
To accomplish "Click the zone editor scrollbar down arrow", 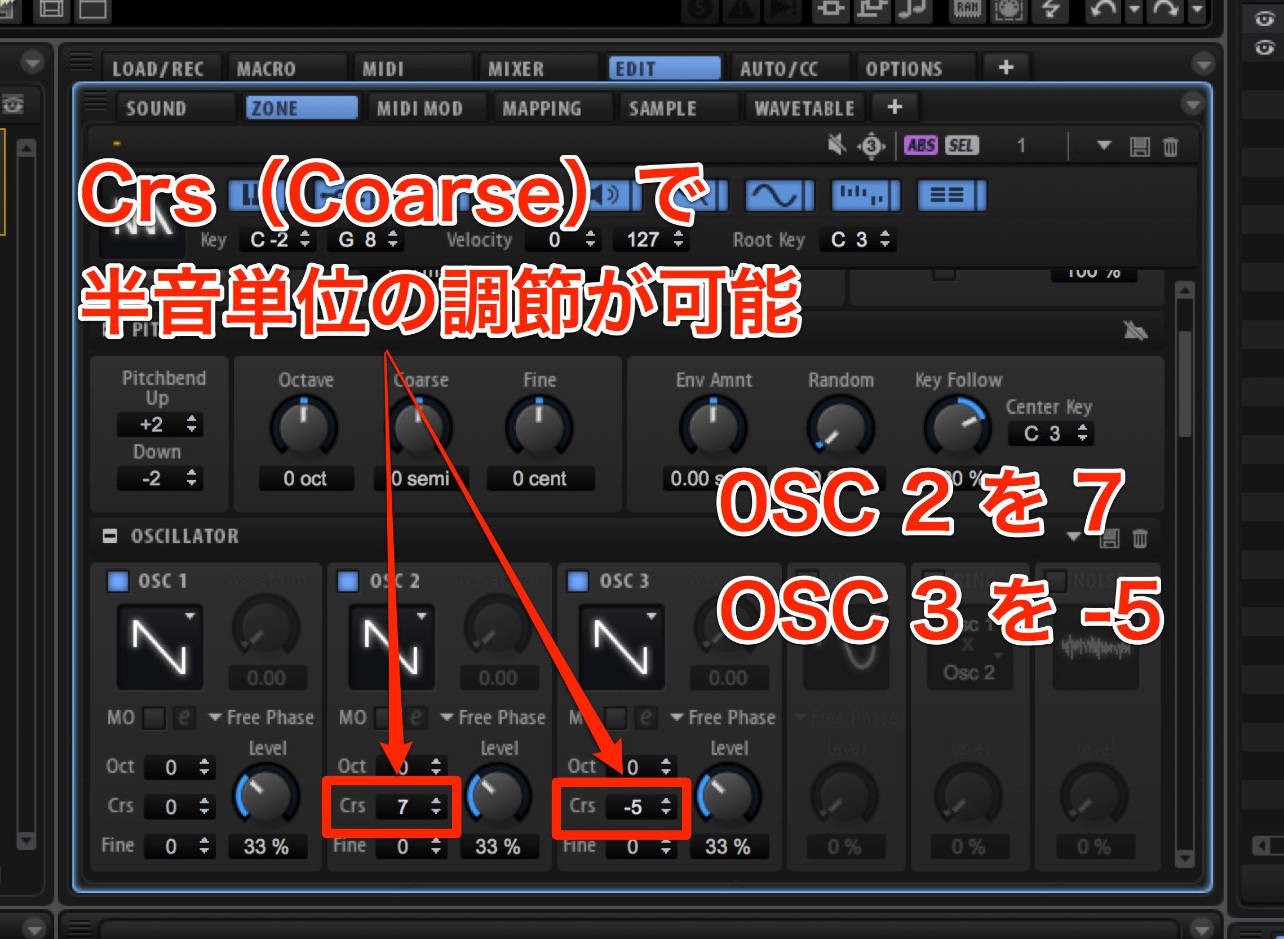I will coord(1185,858).
